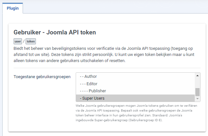Click the groups list scrollbar thumb
208x136 pixels.
[197, 92]
